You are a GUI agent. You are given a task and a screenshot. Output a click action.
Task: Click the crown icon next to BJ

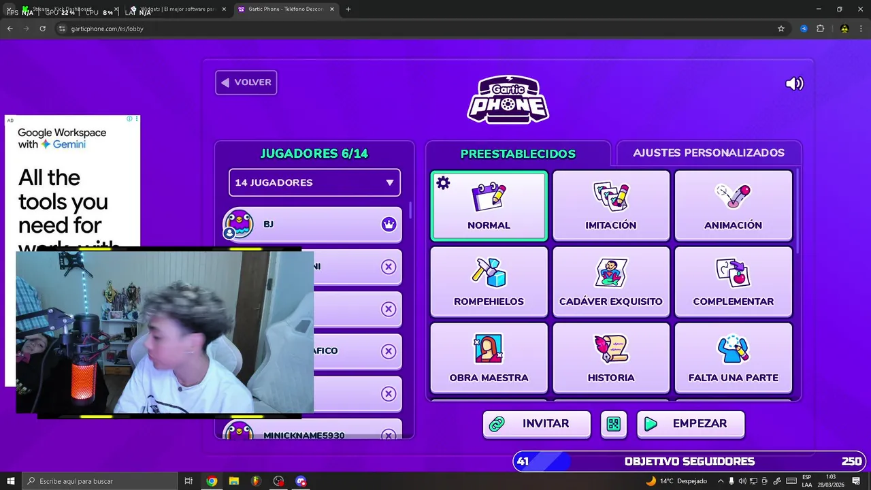tap(389, 224)
